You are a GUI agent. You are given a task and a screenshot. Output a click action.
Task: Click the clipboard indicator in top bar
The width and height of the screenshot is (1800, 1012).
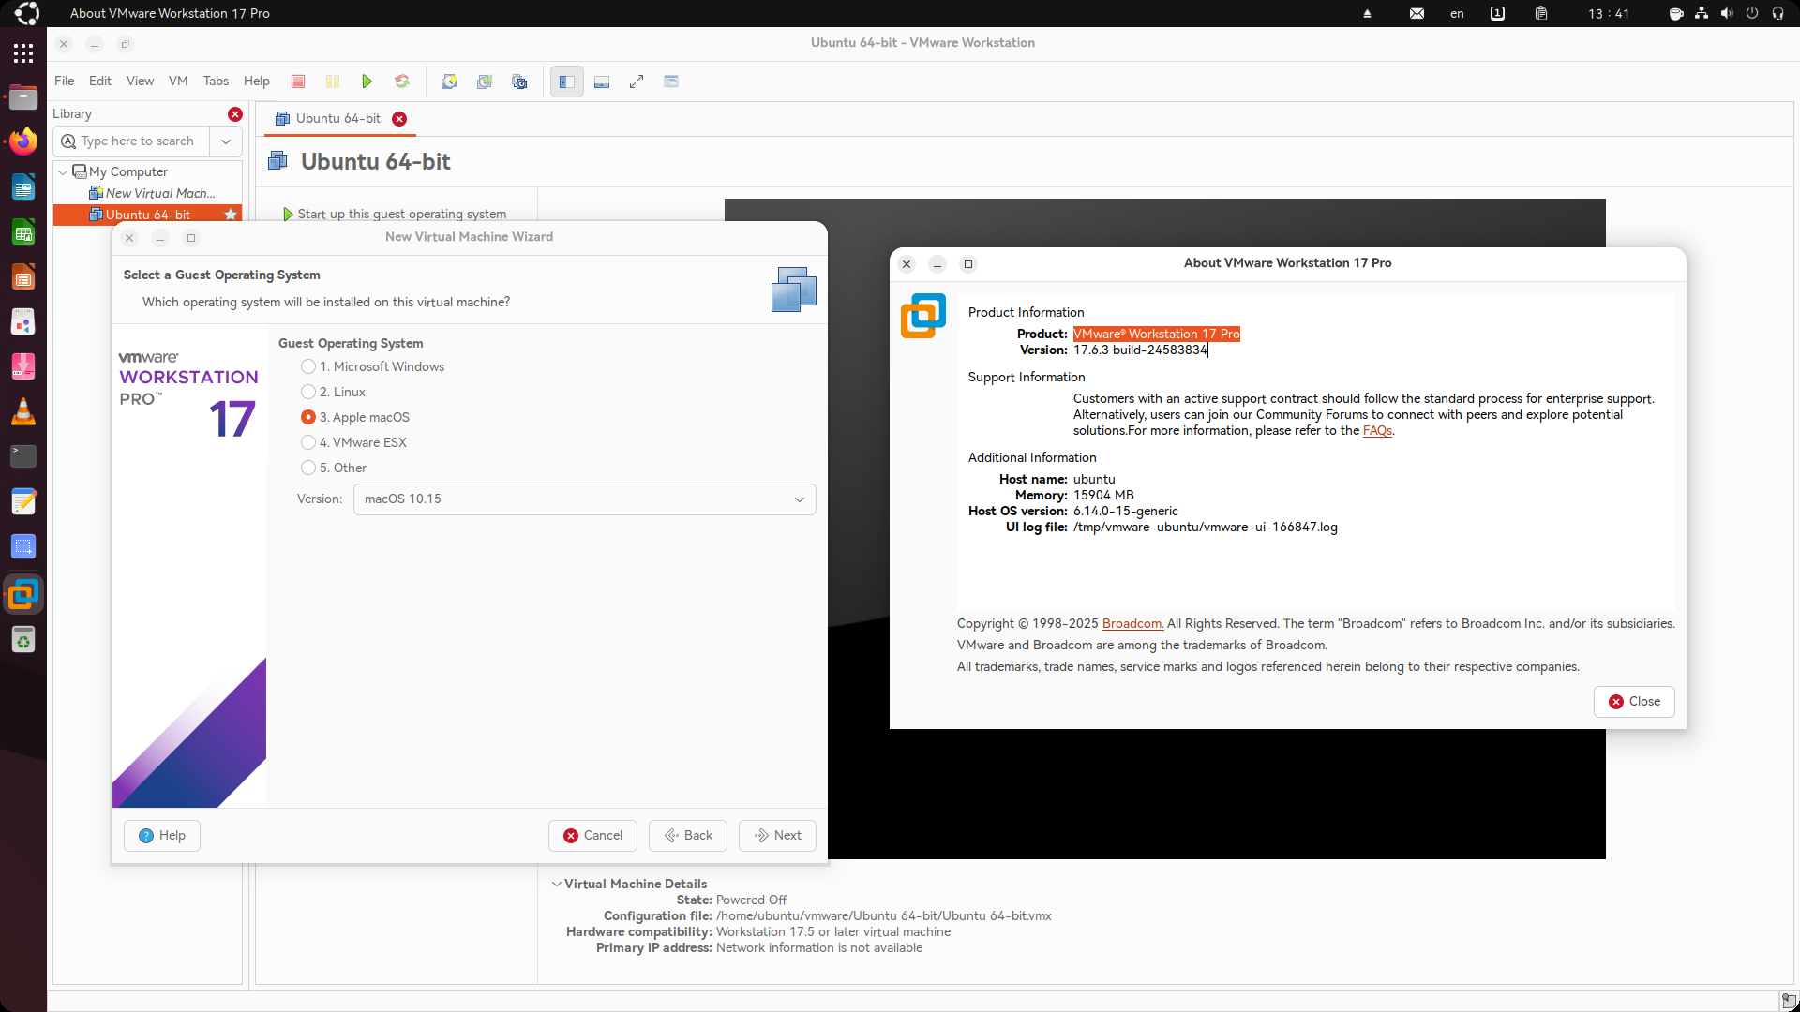pyautogui.click(x=1541, y=13)
